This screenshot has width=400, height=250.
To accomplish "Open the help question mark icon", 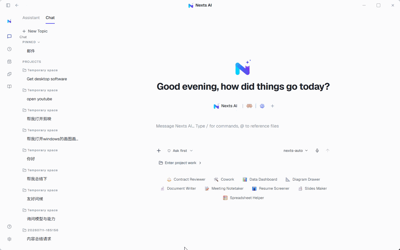I will point(9,227).
